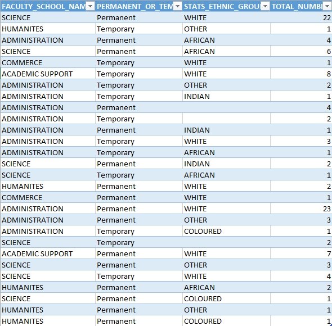Image resolution: width=332 pixels, height=326 pixels.
Task: Click COLOURED in the SCIENCE Permanent row
Action: tap(203, 299)
